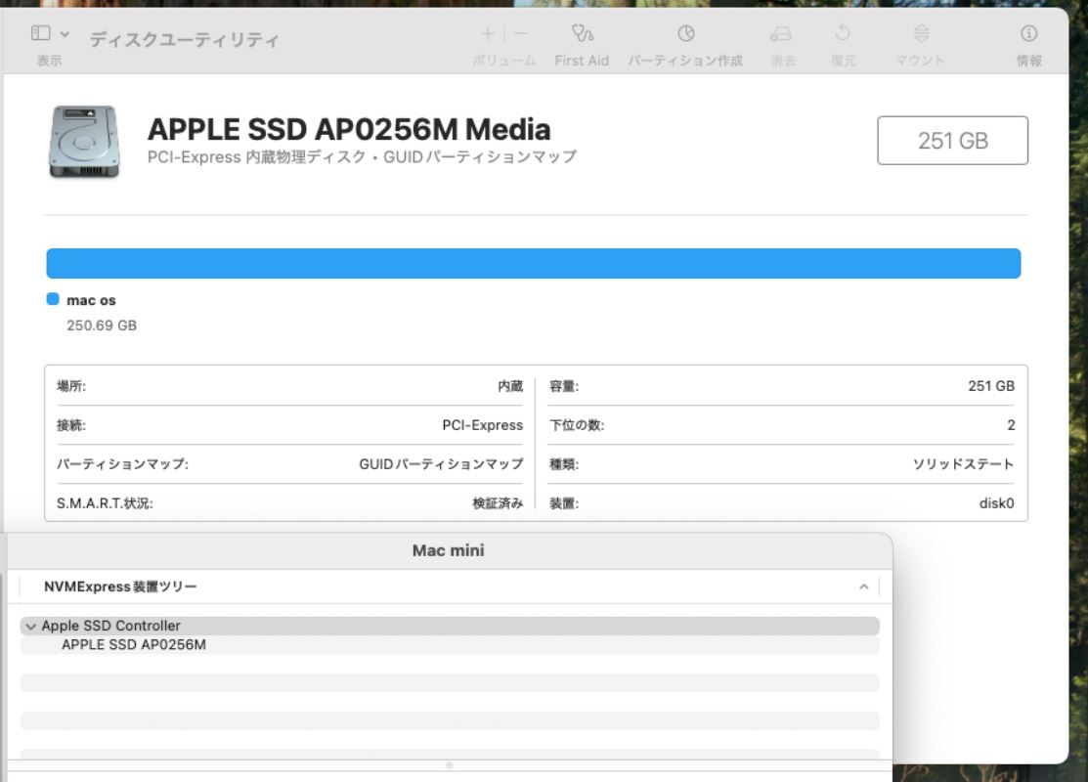The width and height of the screenshot is (1088, 782).
Task: Click the blue mac os legend swatch
Action: tap(53, 300)
